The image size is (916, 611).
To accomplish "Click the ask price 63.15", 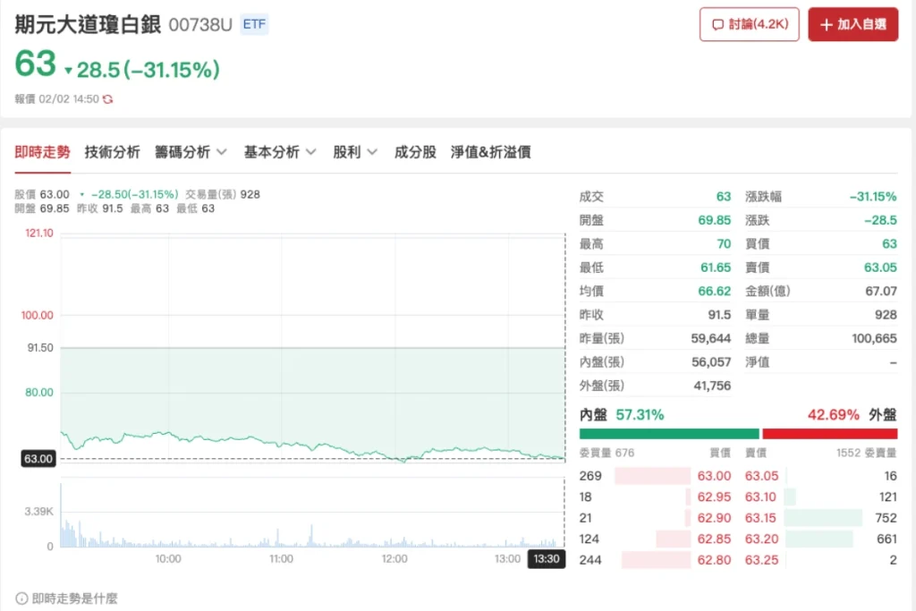I will pyautogui.click(x=760, y=518).
